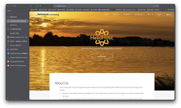Open the Johnny HelioHost tab
This screenshot has height=108, width=181.
point(18,45)
